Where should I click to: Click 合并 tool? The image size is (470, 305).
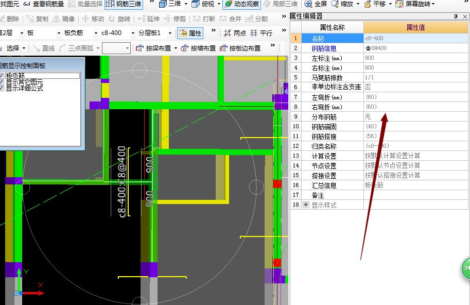(x=230, y=19)
